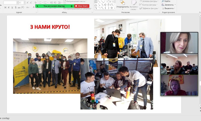Image resolution: width=201 pixels, height=121 pixels.
Task: Open Контур фигуры shape outline
Action: (148, 5)
